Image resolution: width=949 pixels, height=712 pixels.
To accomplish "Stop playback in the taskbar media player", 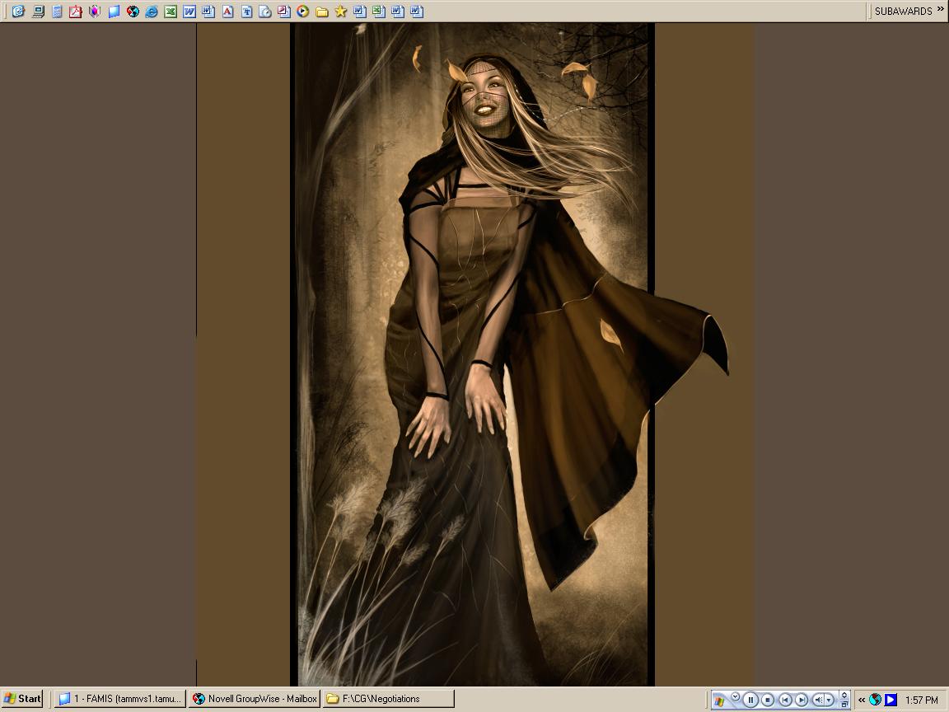I will [x=768, y=700].
